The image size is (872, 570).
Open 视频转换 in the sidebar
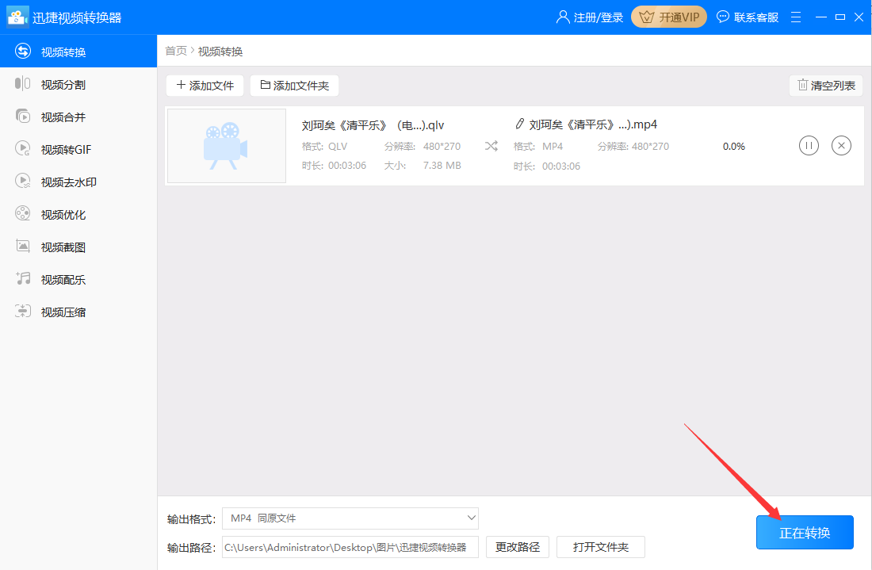point(78,52)
